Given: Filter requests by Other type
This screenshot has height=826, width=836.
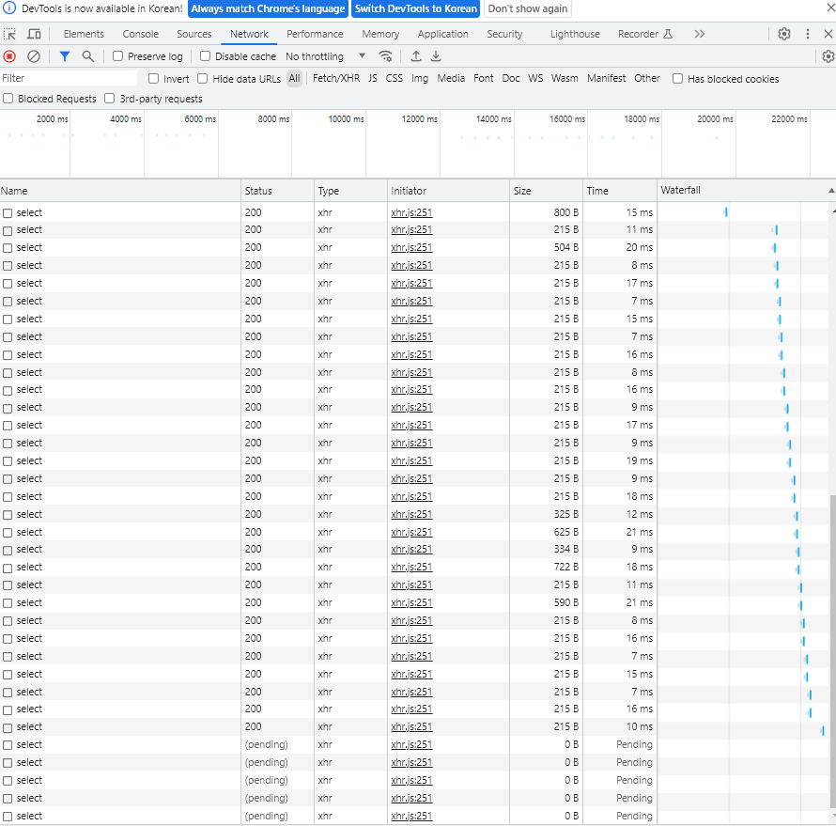Looking at the screenshot, I should click(647, 78).
